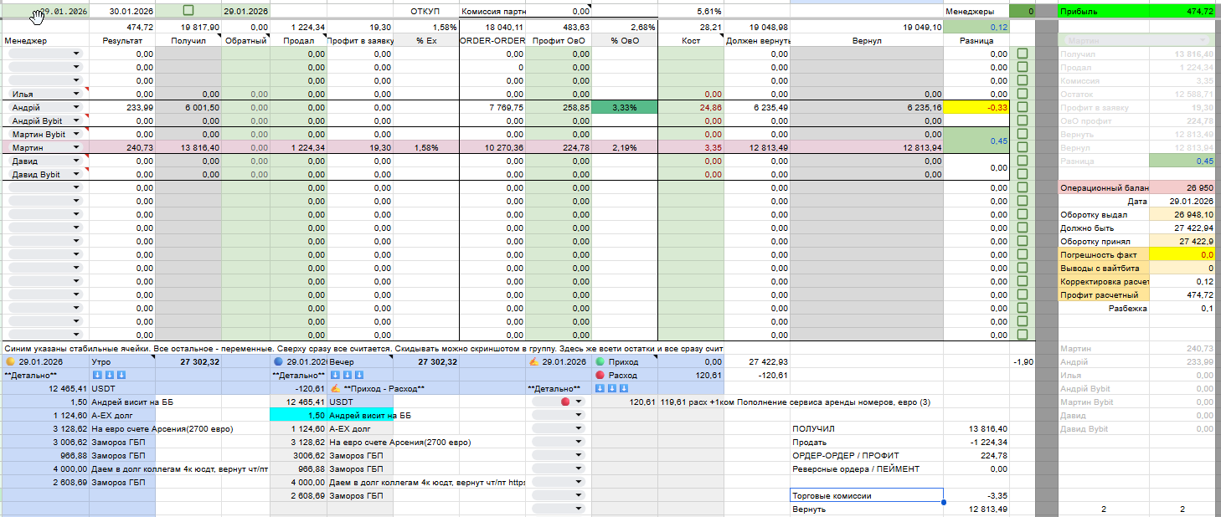Select the Реверсные ордера / ПЕЙМЕНТ label
The image size is (1221, 517).
[x=867, y=468]
